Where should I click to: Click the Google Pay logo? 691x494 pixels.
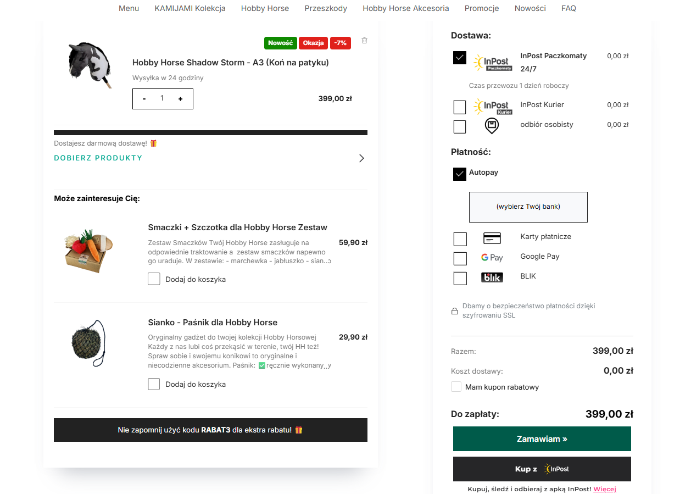pos(492,258)
